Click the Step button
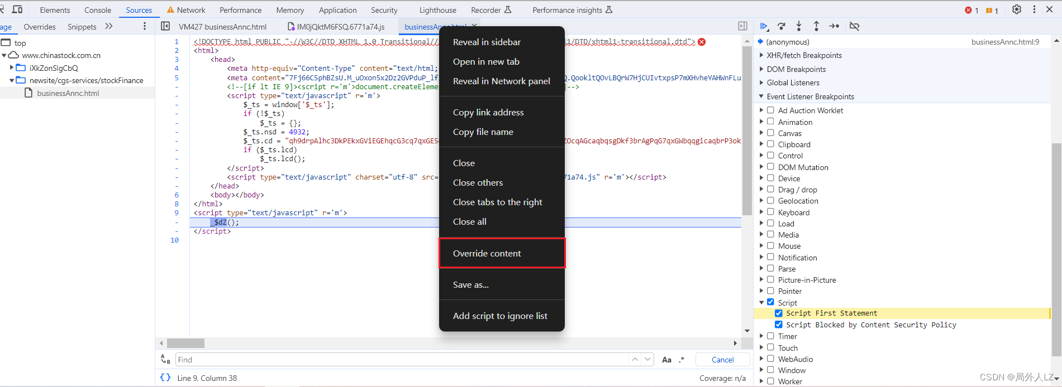The width and height of the screenshot is (1062, 387). coord(834,26)
